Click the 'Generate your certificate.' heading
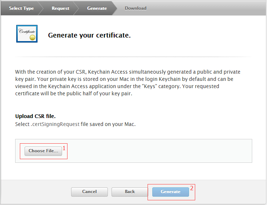Screen dimensions: 267x205 tap(89, 35)
